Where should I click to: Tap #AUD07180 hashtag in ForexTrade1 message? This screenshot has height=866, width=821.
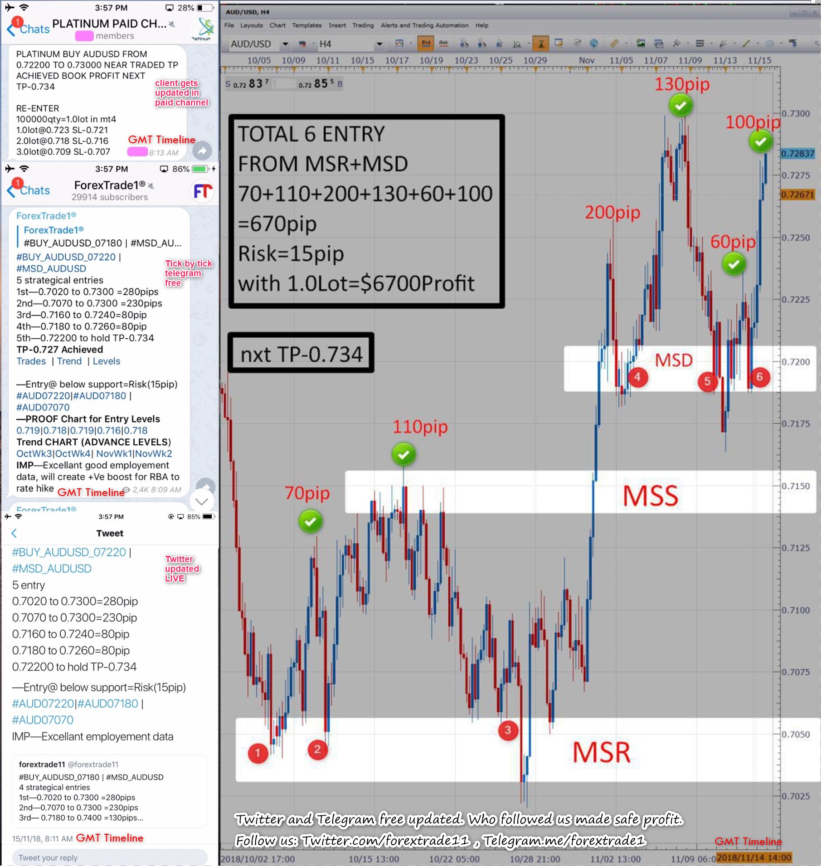[x=100, y=396]
